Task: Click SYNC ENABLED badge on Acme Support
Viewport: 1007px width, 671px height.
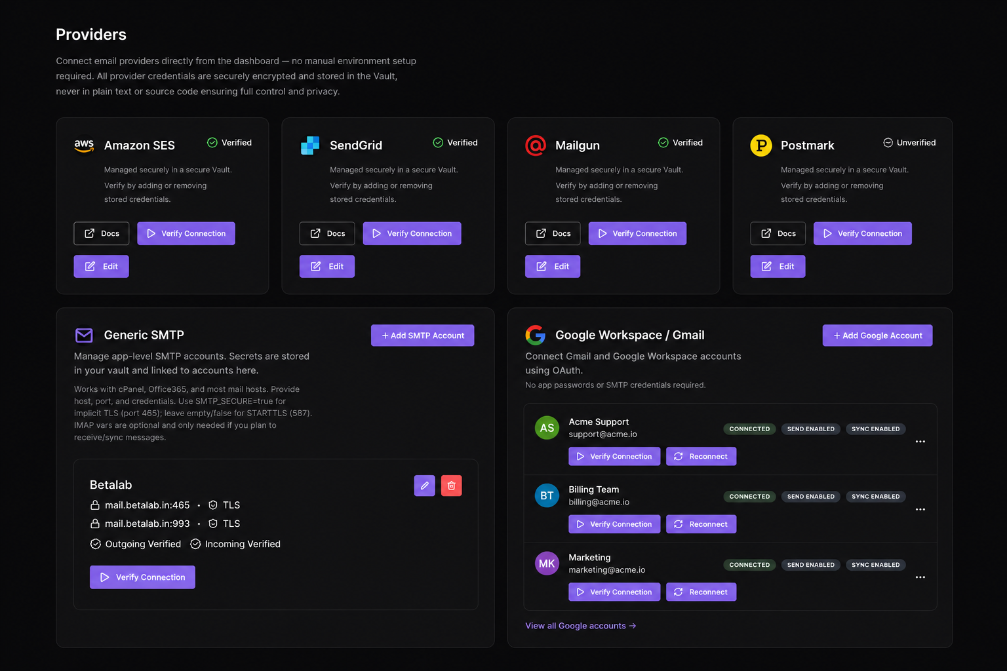Action: point(876,429)
